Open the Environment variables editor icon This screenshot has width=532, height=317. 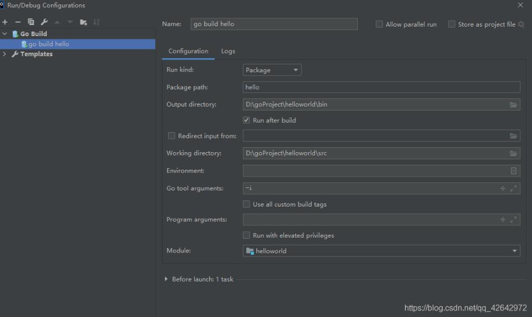[x=513, y=171]
